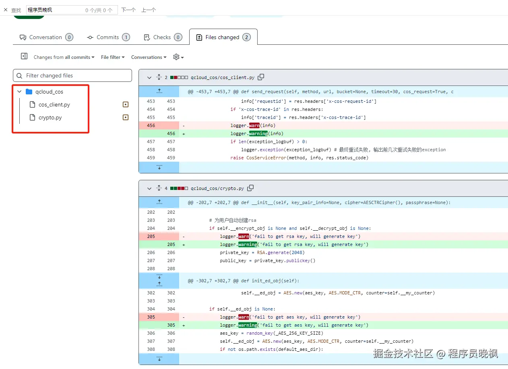Open diff settings gear menu

click(x=178, y=57)
